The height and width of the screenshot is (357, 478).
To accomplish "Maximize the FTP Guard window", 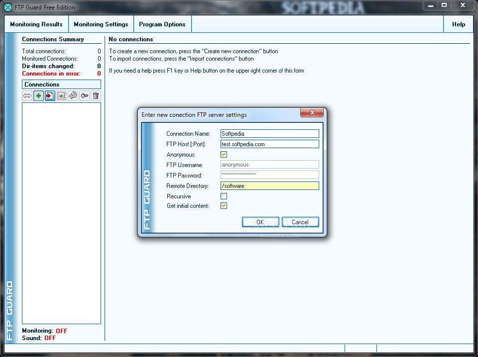I will (444, 5).
